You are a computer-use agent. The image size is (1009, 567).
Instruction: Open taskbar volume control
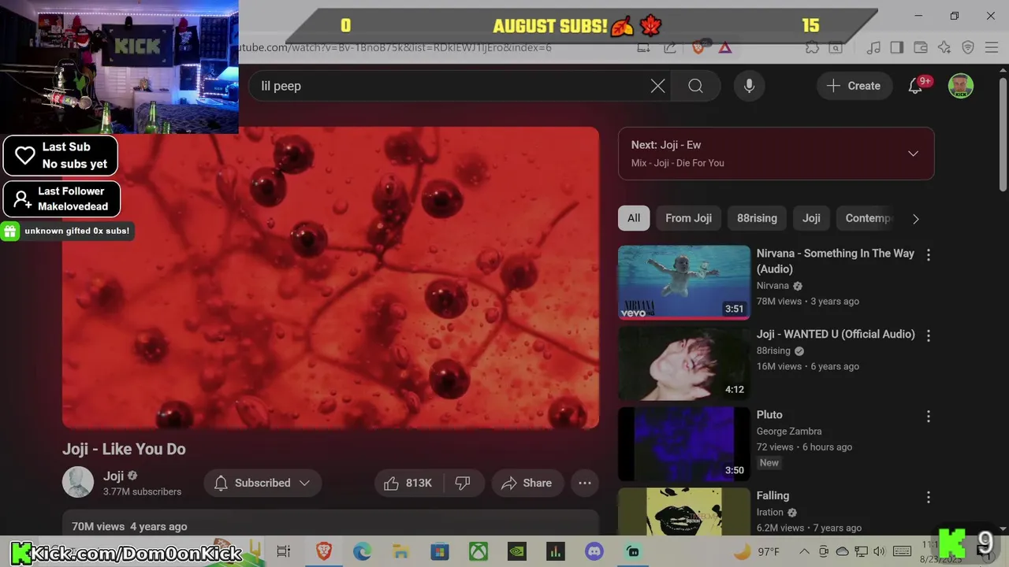tap(880, 551)
